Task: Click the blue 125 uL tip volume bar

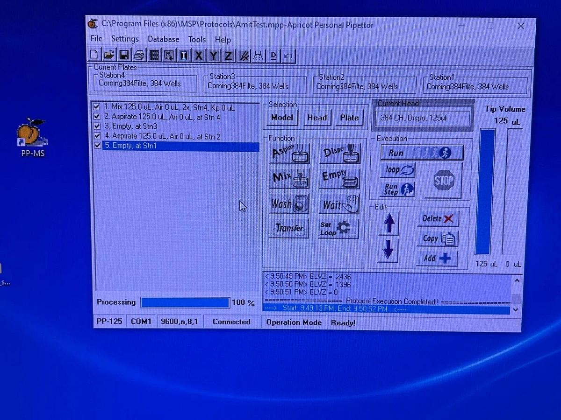Action: 485,192
